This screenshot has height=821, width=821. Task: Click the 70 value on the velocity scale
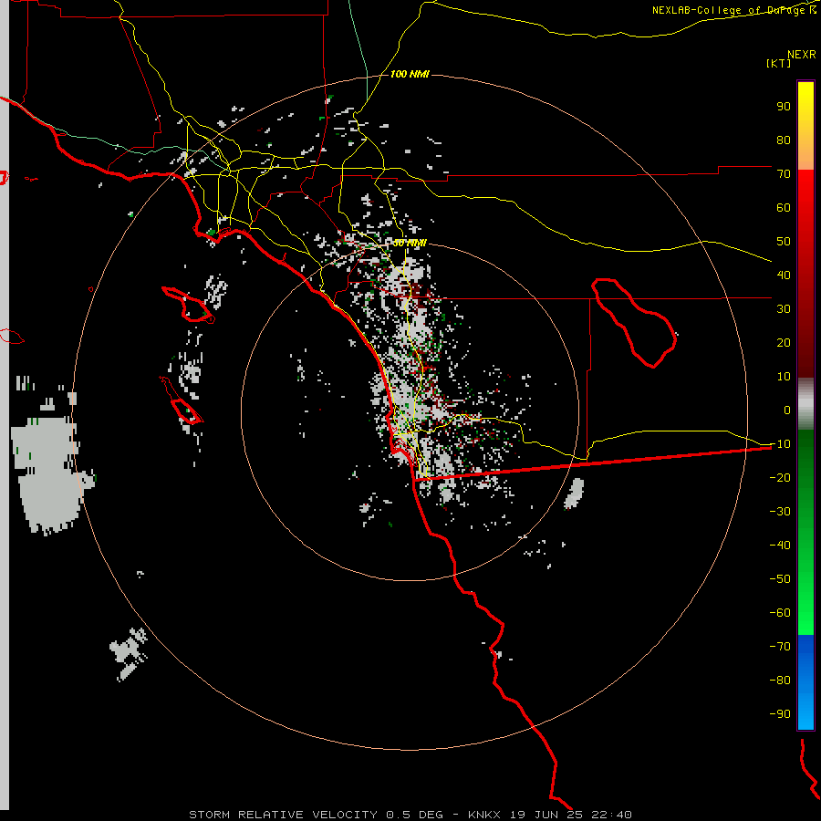click(784, 174)
